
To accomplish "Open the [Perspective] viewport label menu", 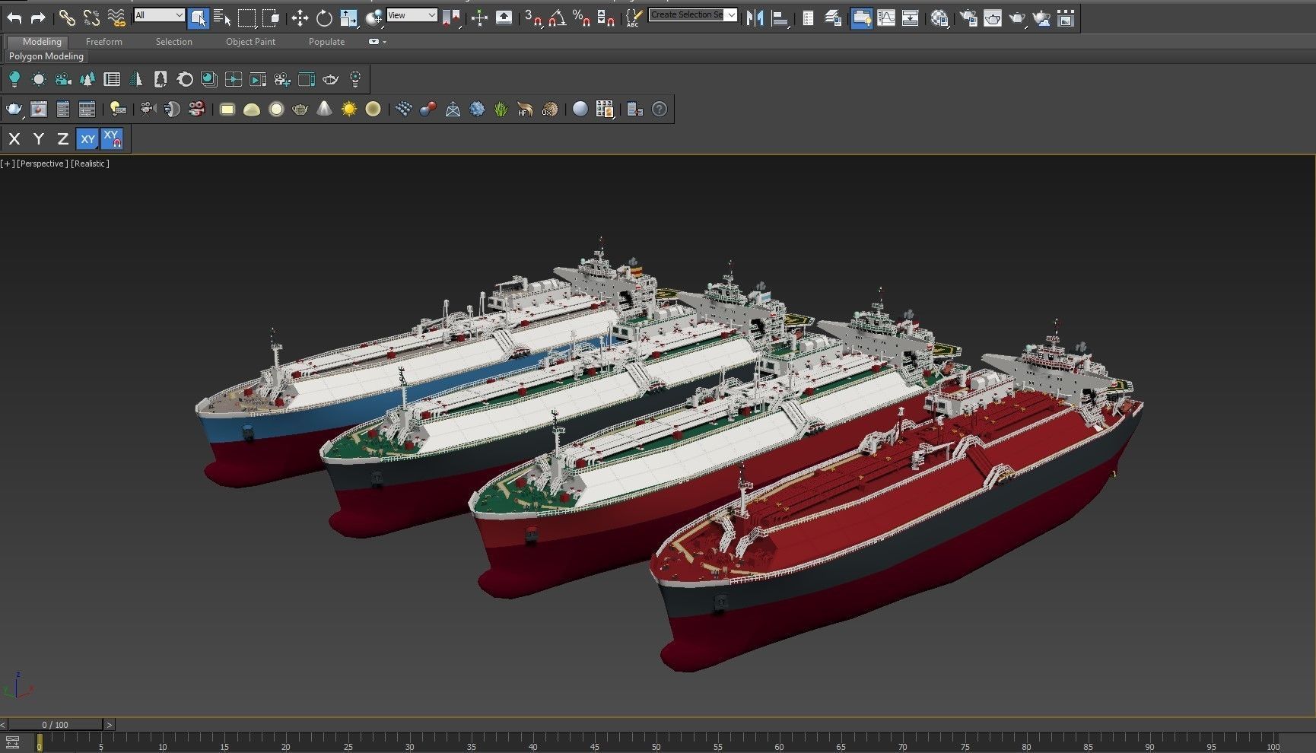I will (42, 164).
